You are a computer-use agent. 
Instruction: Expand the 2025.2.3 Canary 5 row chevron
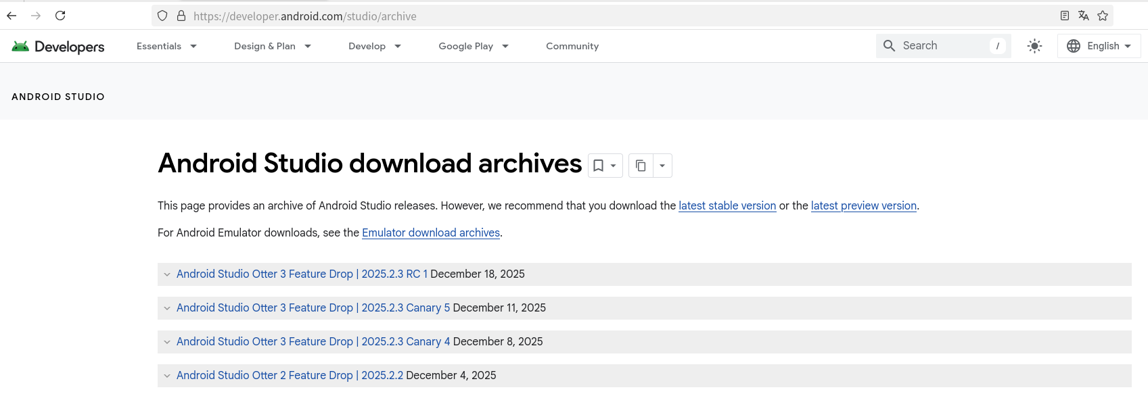coord(167,308)
